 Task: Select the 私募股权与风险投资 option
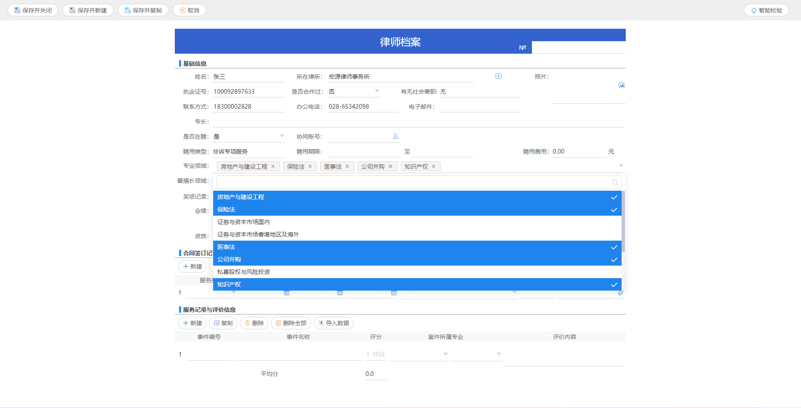[417, 272]
